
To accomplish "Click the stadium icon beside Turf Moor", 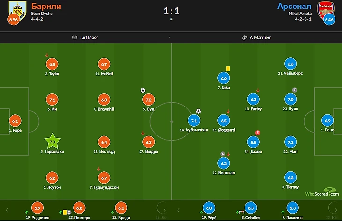I will pos(74,37).
